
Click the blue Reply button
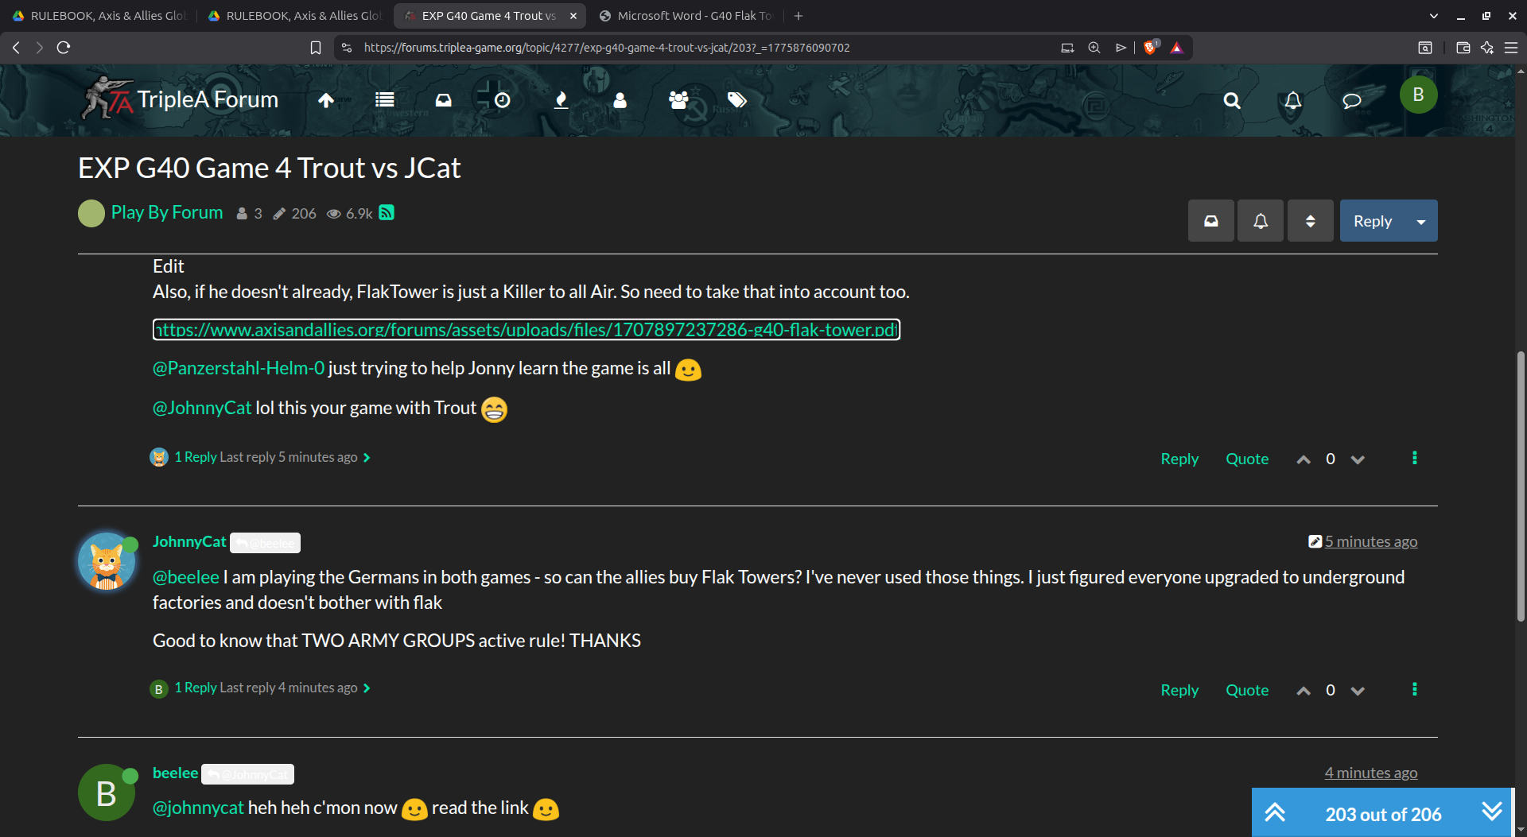pyautogui.click(x=1374, y=220)
